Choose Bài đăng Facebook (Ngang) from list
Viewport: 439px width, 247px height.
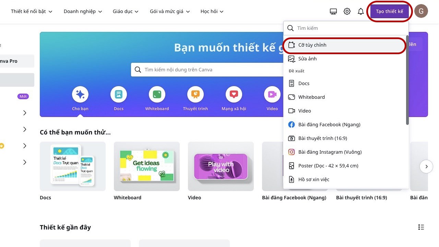coord(345,125)
